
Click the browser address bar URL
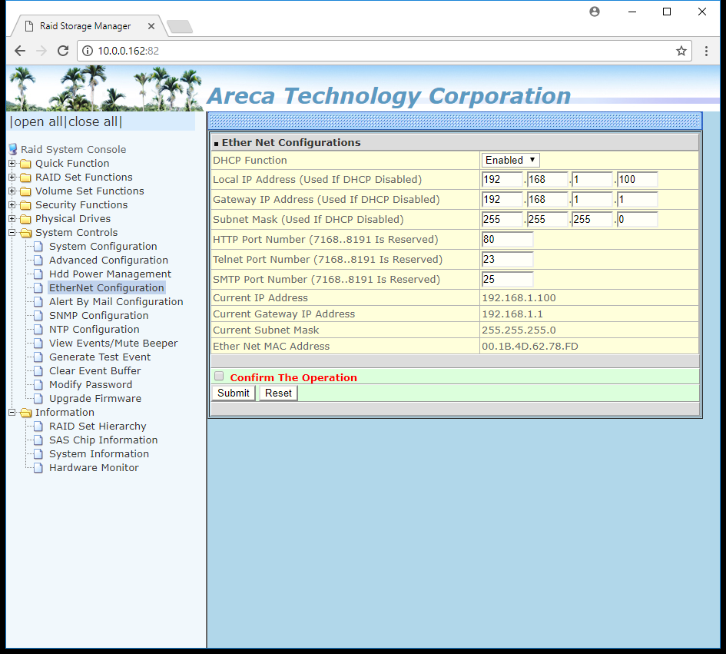tap(128, 51)
